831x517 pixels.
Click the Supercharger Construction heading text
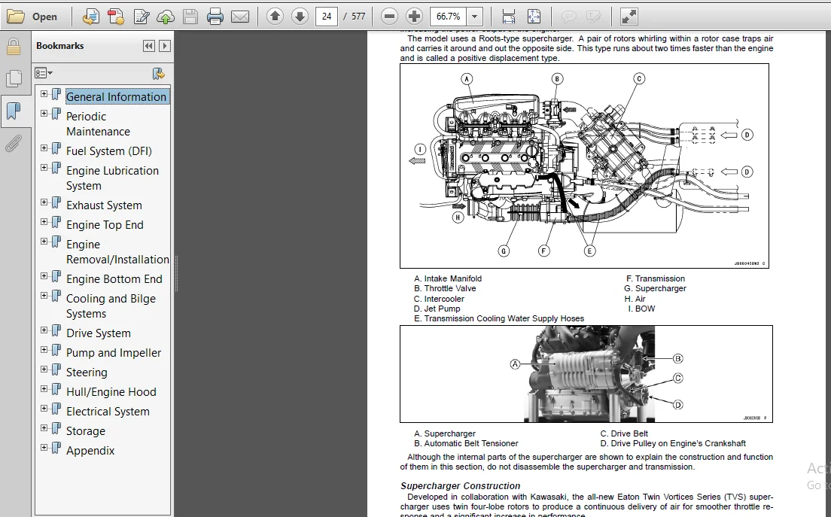(x=460, y=485)
